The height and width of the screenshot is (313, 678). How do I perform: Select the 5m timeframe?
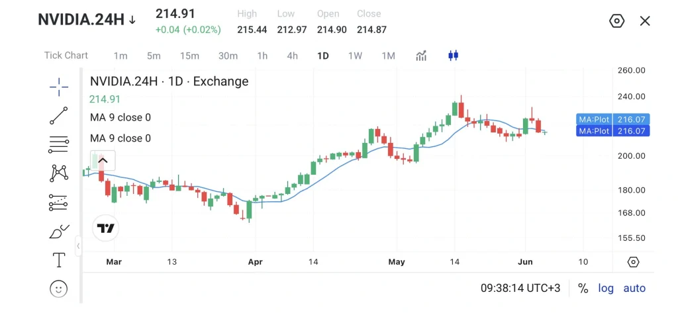click(x=154, y=56)
